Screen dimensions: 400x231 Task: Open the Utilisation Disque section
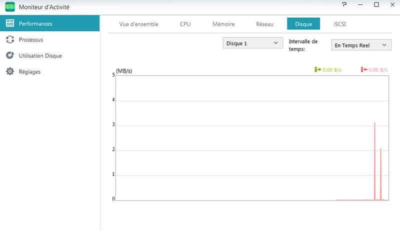[x=49, y=55]
